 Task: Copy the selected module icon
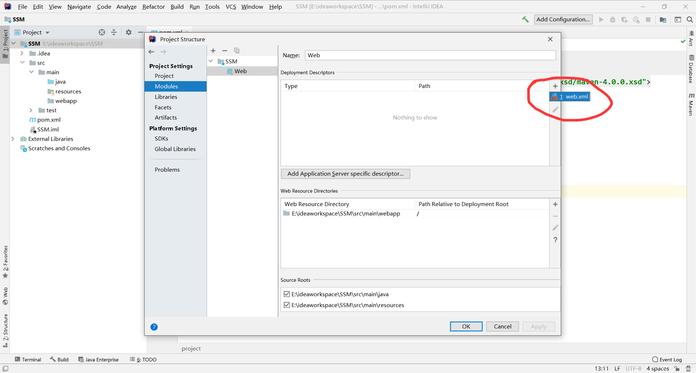pos(237,51)
